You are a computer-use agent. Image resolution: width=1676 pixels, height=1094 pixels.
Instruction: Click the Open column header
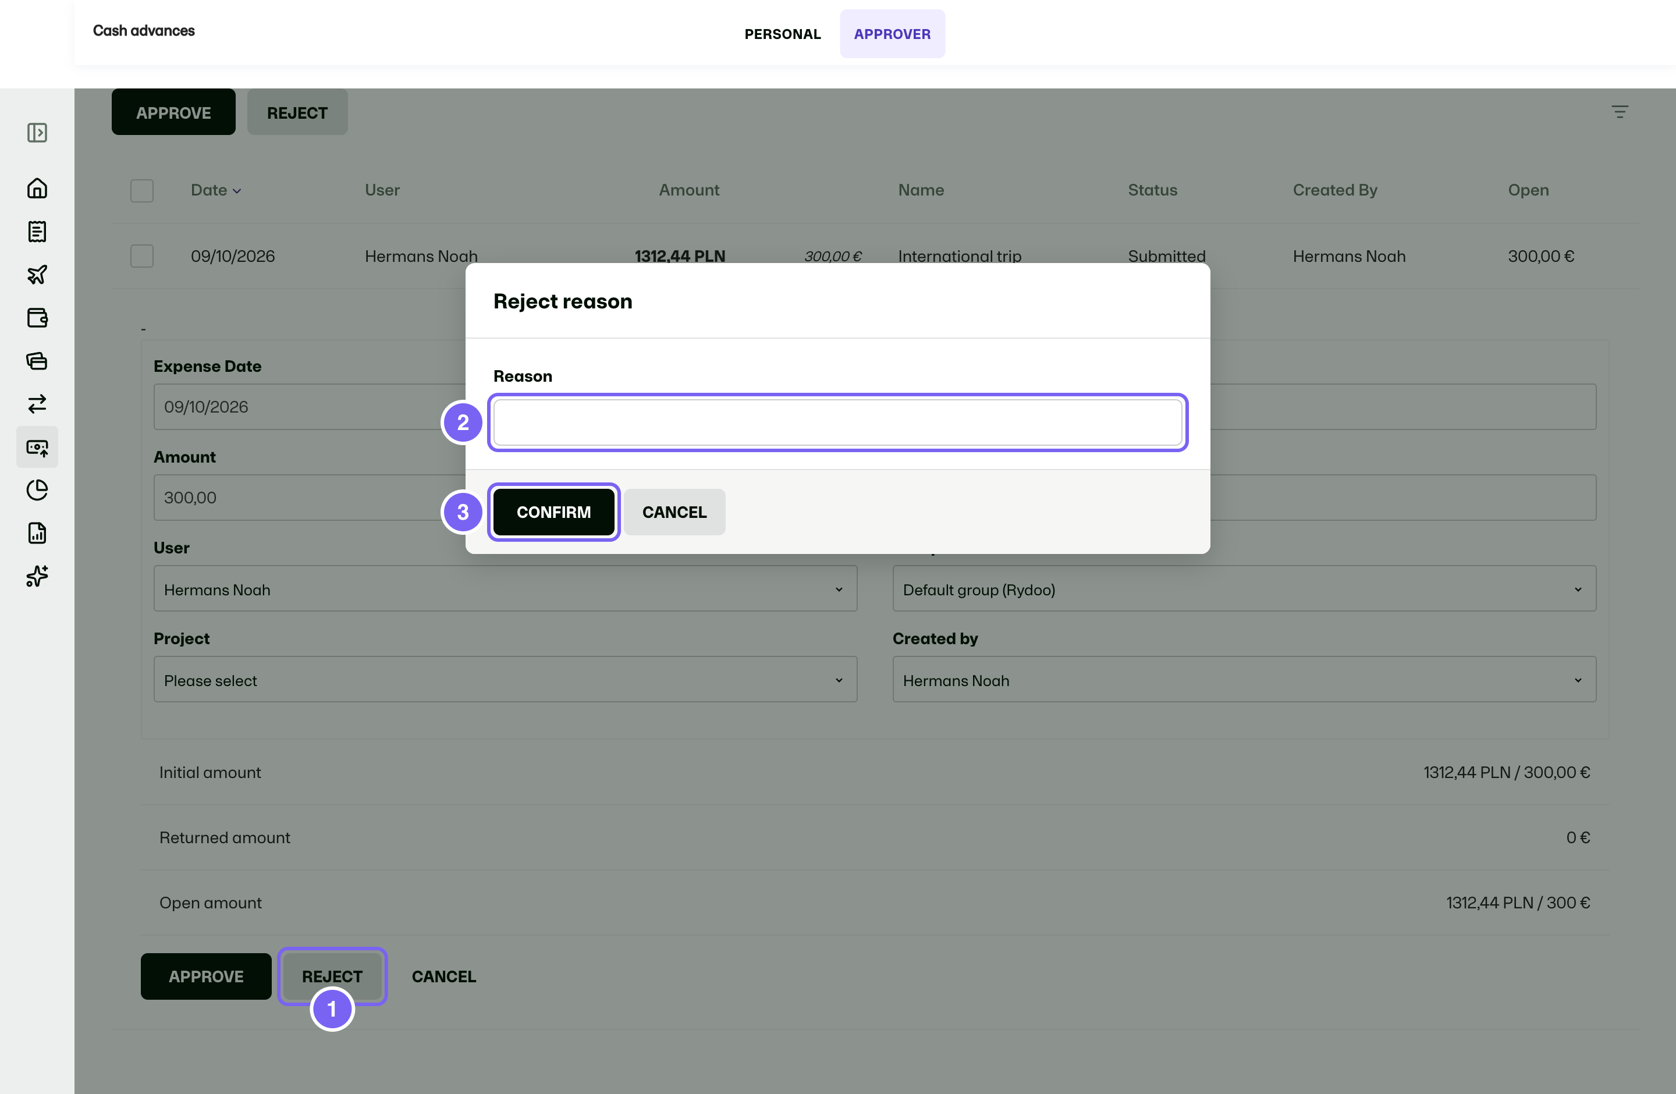click(1528, 190)
